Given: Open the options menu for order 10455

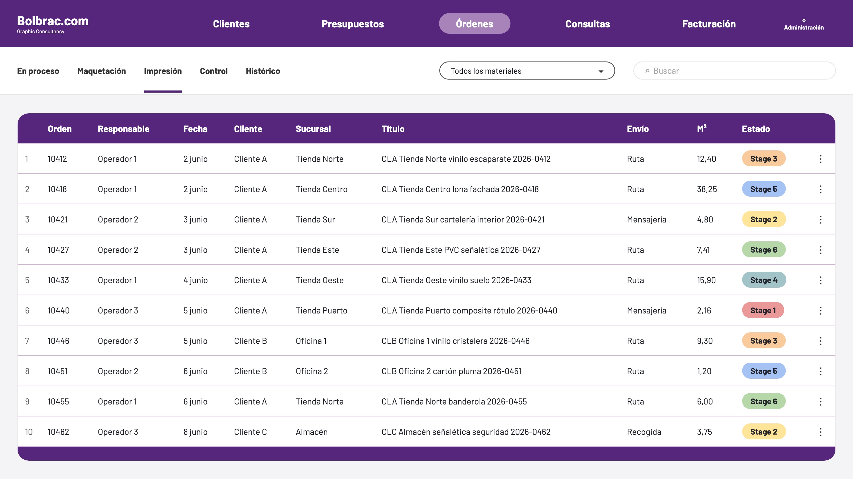Looking at the screenshot, I should click(820, 402).
